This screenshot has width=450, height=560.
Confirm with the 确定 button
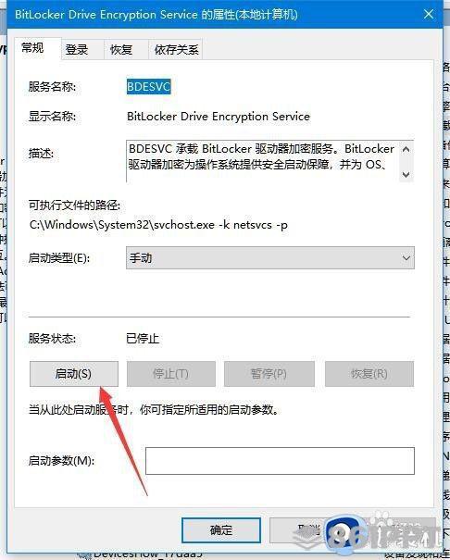coord(221,530)
